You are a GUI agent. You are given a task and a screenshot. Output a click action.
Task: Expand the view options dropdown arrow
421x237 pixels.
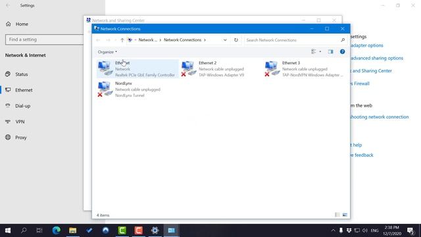point(320,51)
